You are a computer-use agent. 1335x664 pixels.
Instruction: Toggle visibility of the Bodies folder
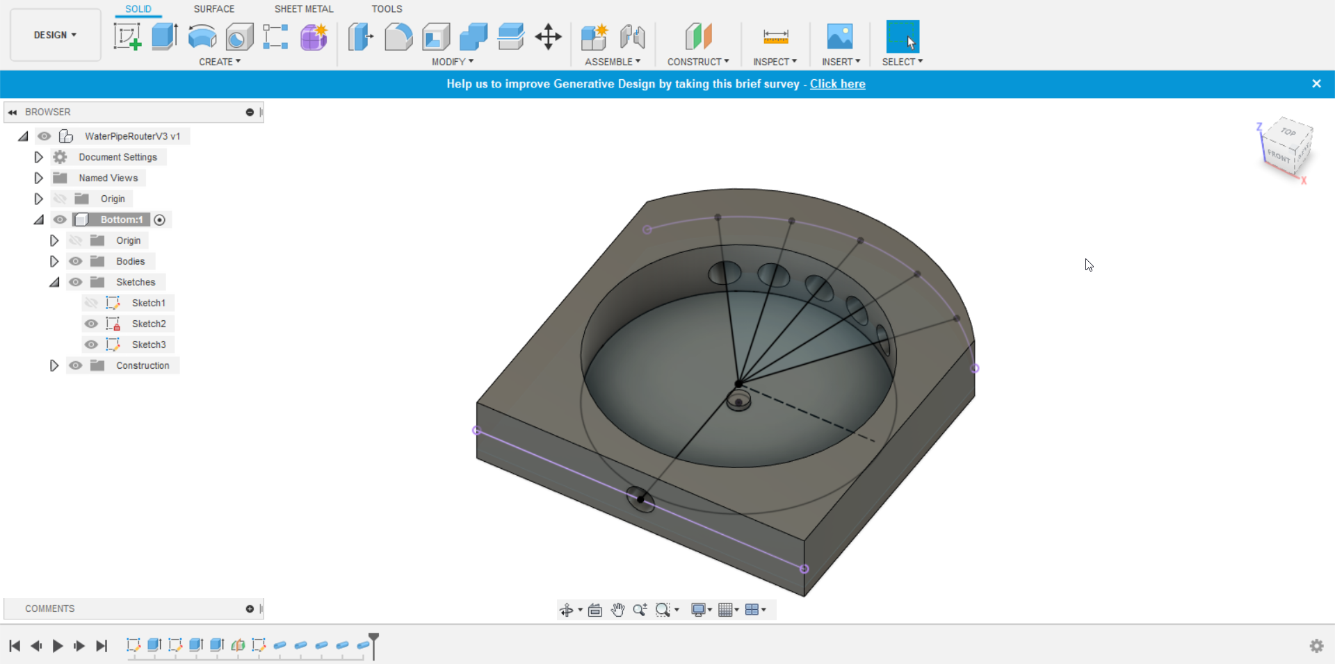coord(75,261)
